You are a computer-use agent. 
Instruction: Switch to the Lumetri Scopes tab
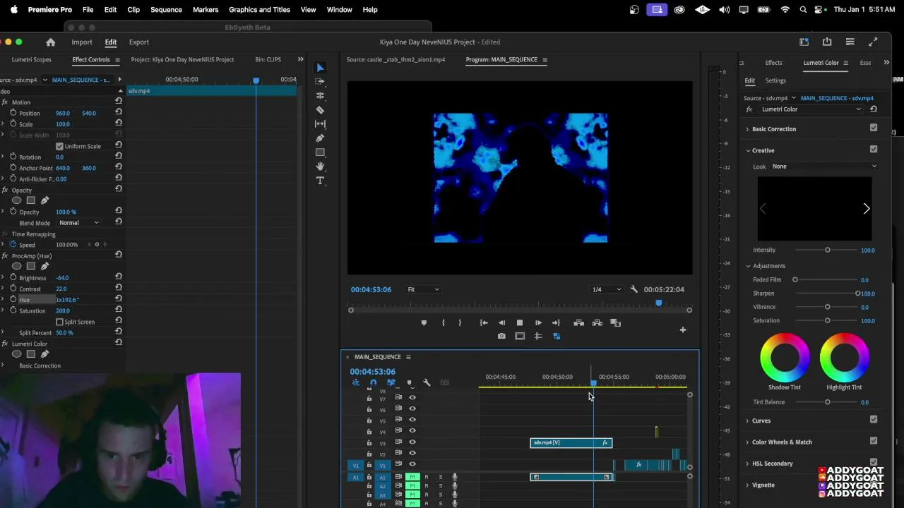[x=31, y=60]
